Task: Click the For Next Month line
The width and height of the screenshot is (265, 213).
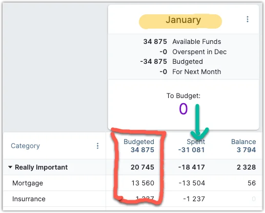Action: pyautogui.click(x=190, y=72)
